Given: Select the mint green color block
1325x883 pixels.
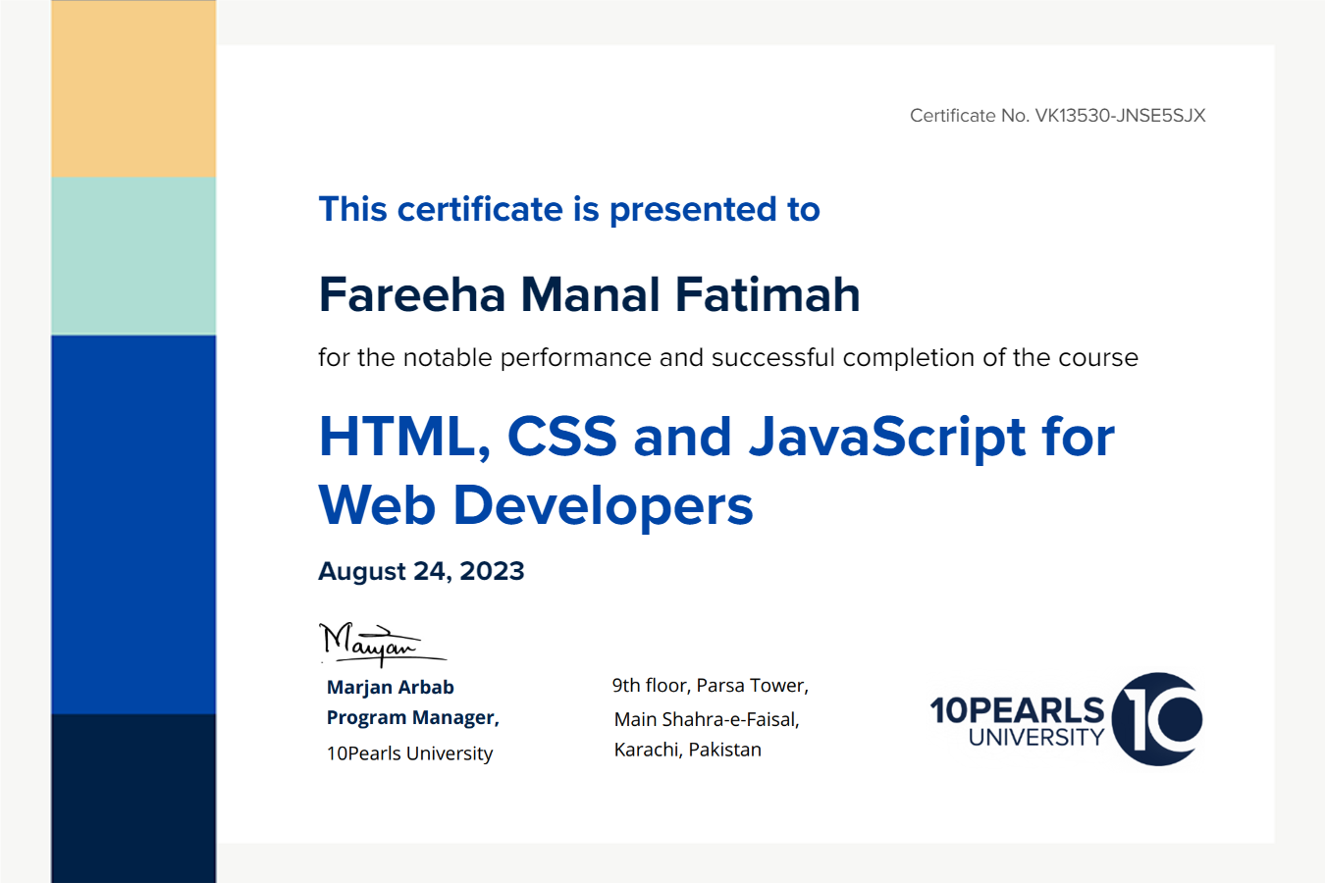Looking at the screenshot, I should coord(133,256).
